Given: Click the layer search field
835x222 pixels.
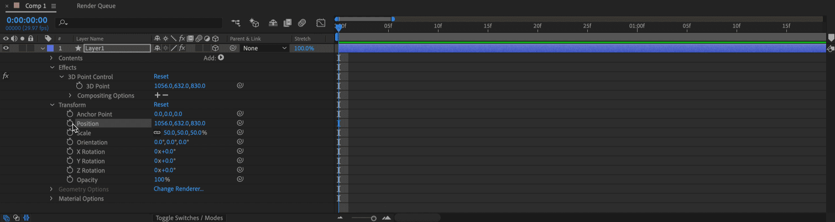Looking at the screenshot, I should tap(139, 23).
